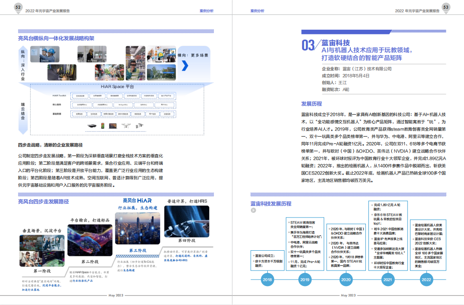Viewport: 464px width, 305px height.
Task: Click the heading 蓝宙科技发展历程
Action: coord(271,204)
